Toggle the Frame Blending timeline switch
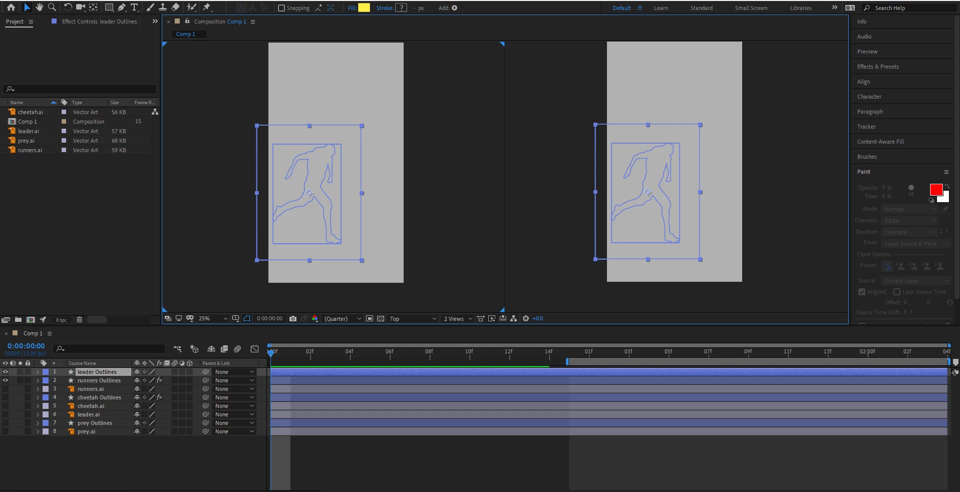The image size is (960, 492). coord(224,349)
